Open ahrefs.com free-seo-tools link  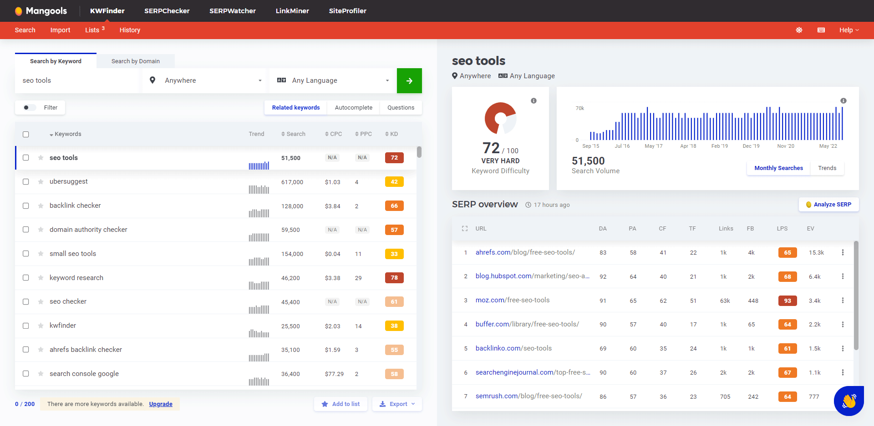pyautogui.click(x=525, y=252)
